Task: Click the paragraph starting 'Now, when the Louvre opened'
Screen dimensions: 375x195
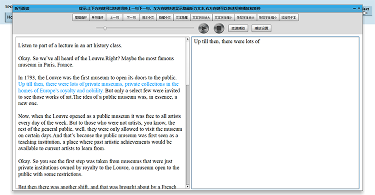Action: tap(100, 132)
